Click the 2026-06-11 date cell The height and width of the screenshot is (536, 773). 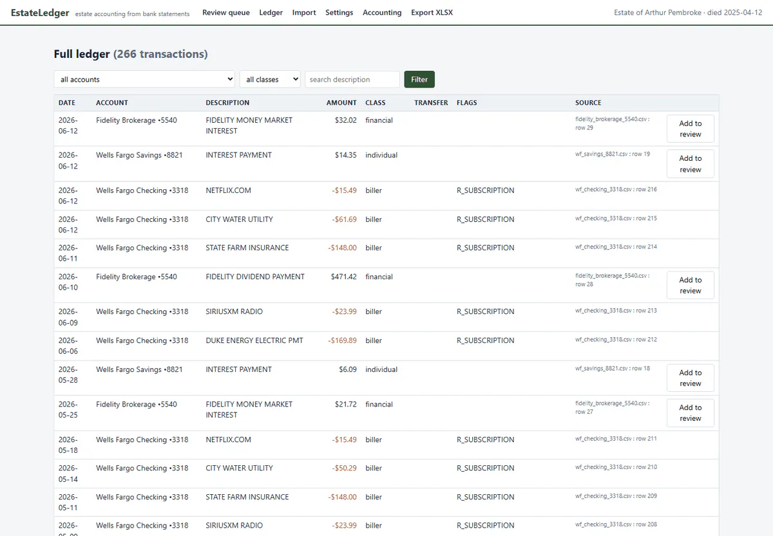tap(68, 253)
